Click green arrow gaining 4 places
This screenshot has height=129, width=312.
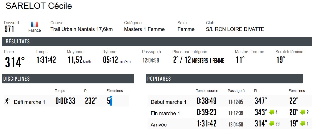pos(272,112)
